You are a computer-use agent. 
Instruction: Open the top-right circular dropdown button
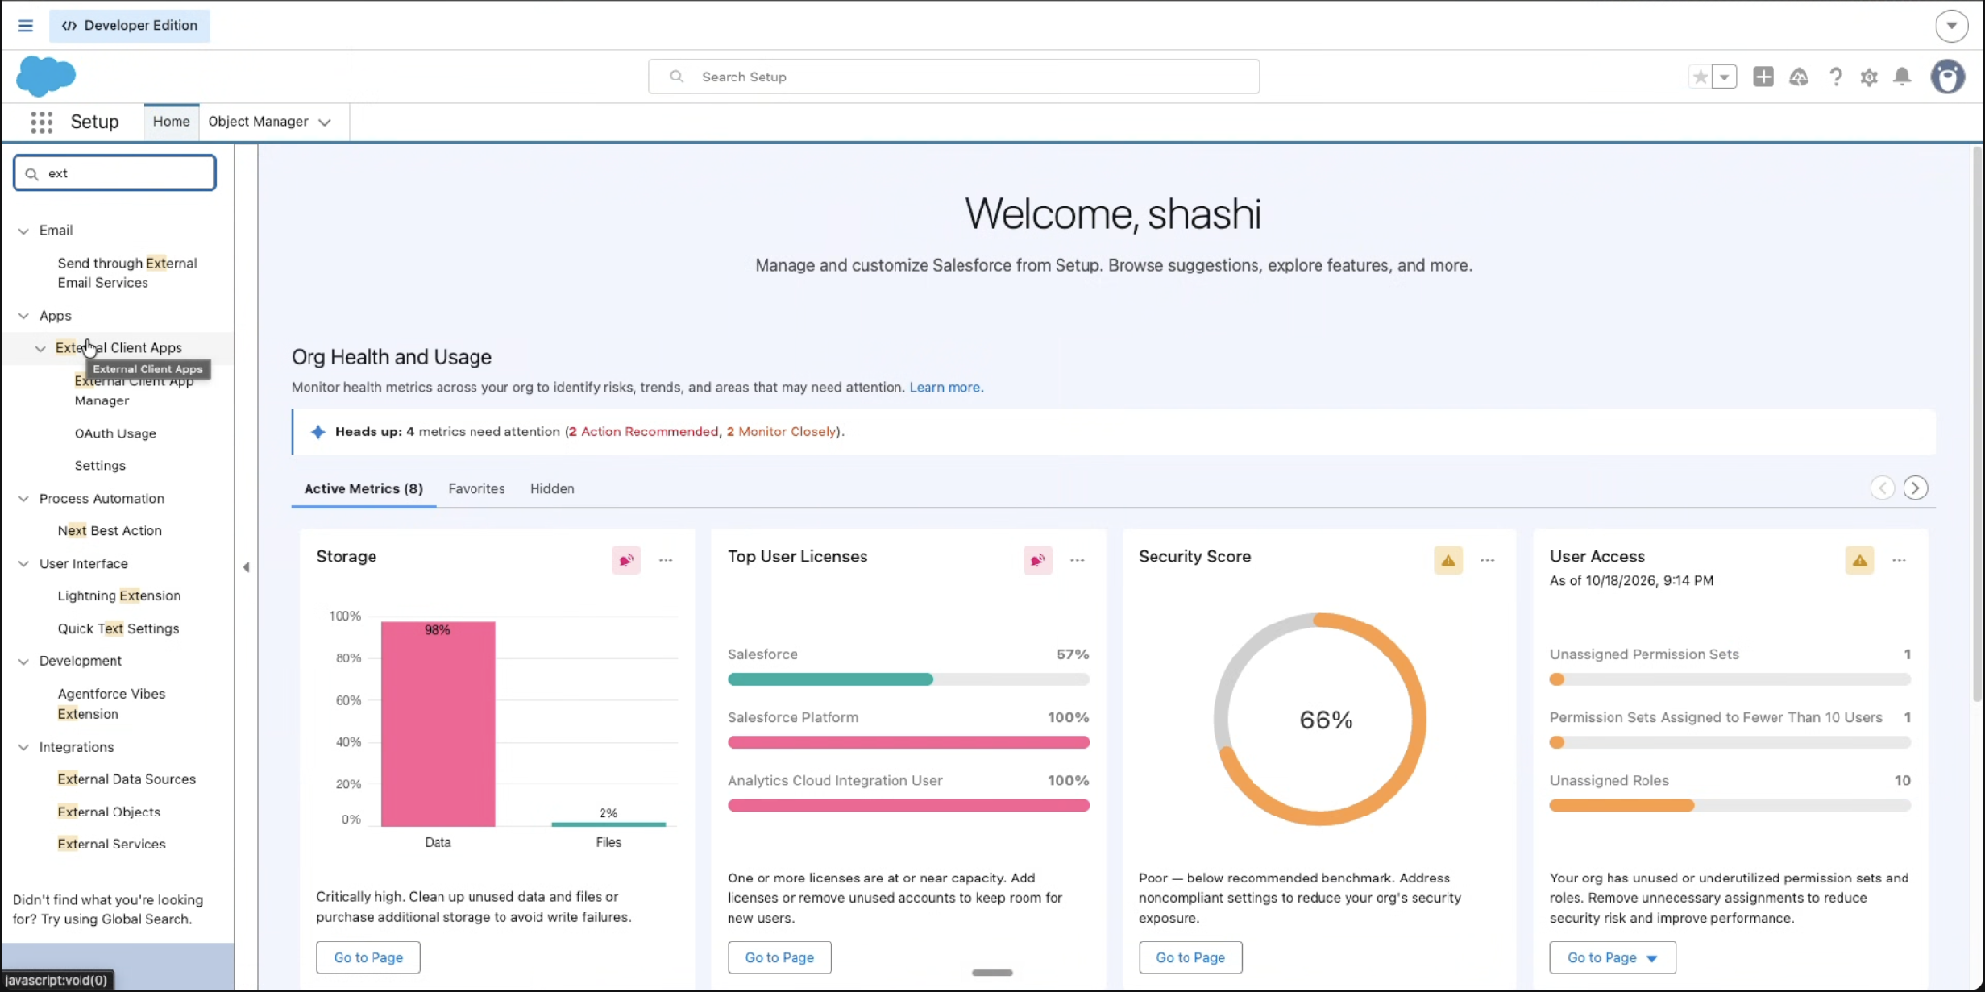pyautogui.click(x=1951, y=25)
